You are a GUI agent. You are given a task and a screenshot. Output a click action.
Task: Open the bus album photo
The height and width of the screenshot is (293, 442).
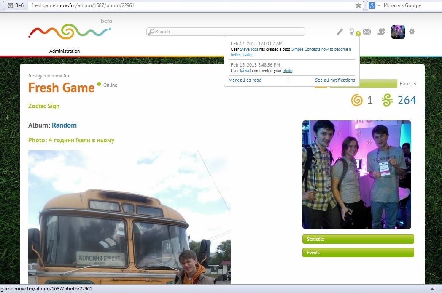click(129, 217)
